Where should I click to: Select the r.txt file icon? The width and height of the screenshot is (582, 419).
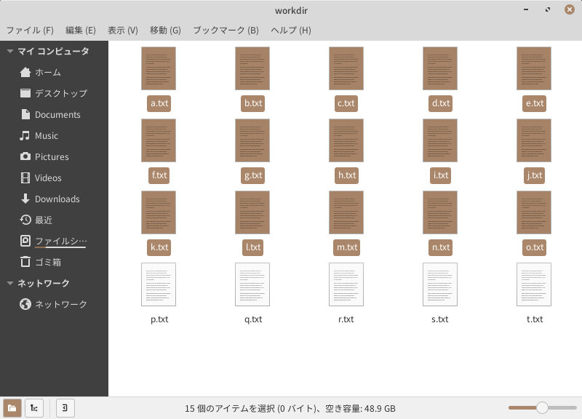pyautogui.click(x=346, y=284)
